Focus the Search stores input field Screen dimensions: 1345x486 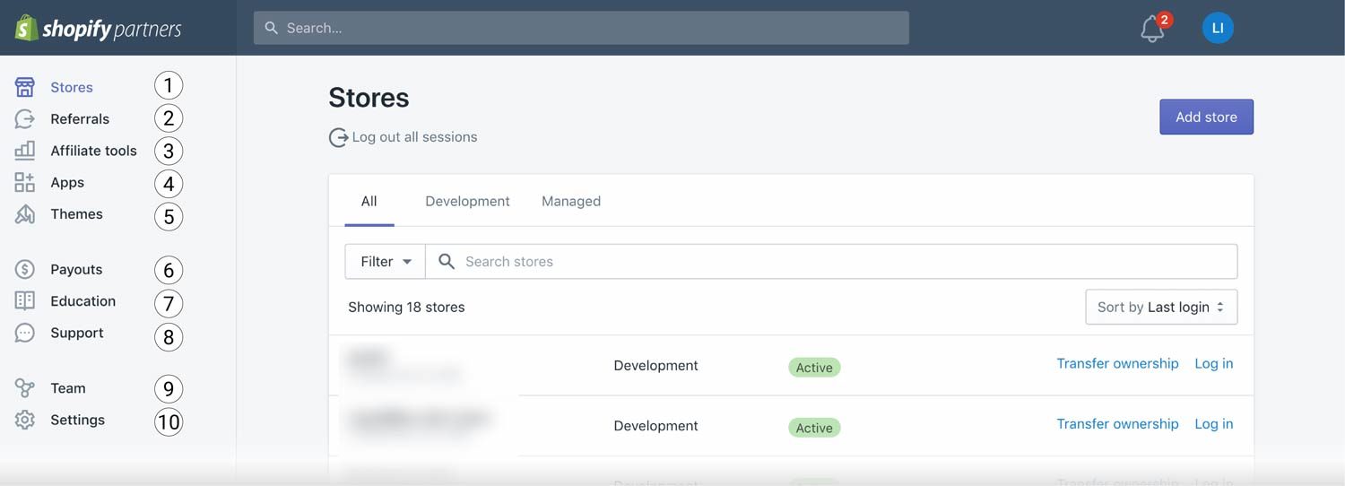click(831, 261)
